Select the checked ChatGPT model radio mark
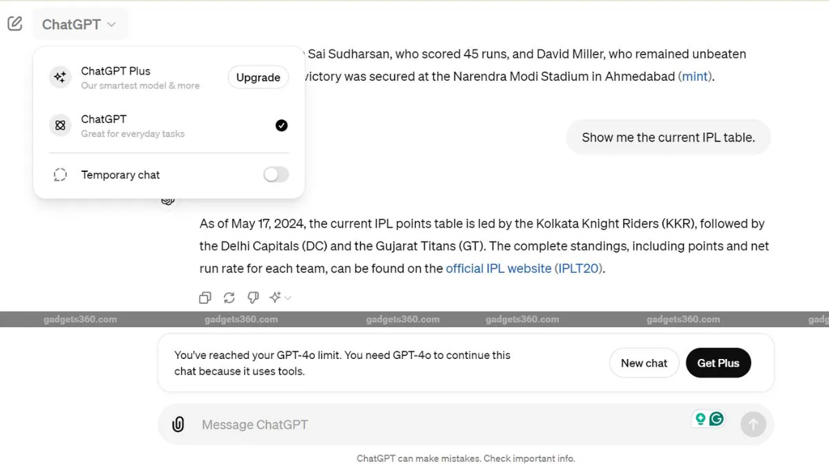This screenshot has width=829, height=466. tap(281, 125)
